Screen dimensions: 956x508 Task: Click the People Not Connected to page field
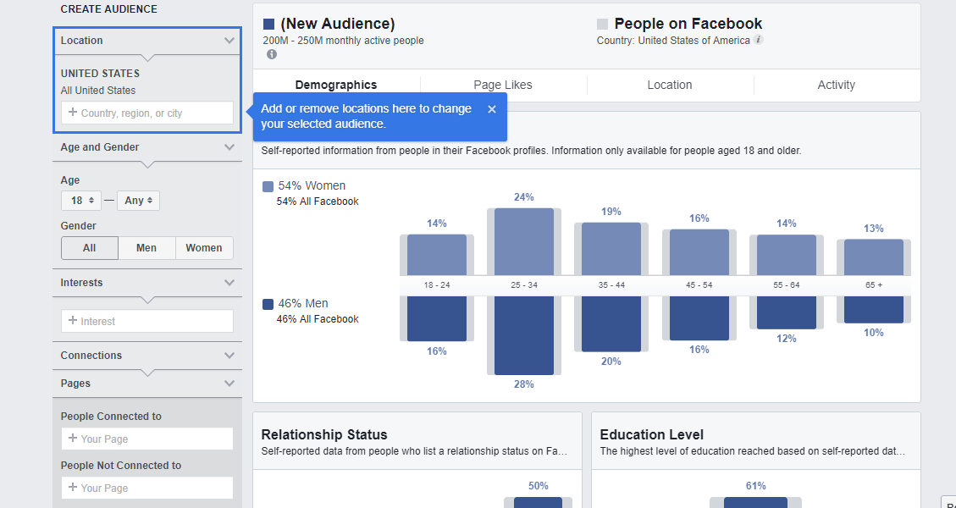[x=147, y=488]
